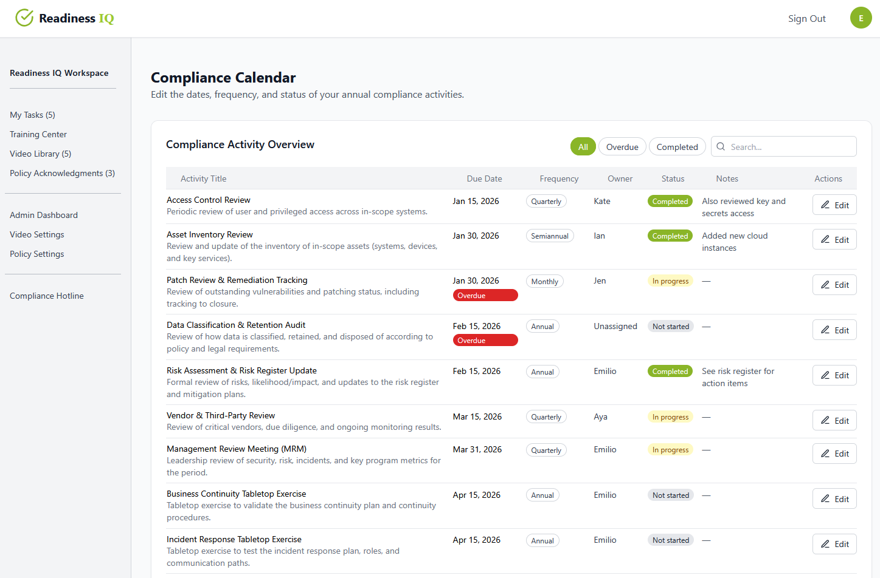Click the pencil icon for Incident Response Tabletop Exercise
Image resolution: width=880 pixels, height=578 pixels.
point(825,543)
